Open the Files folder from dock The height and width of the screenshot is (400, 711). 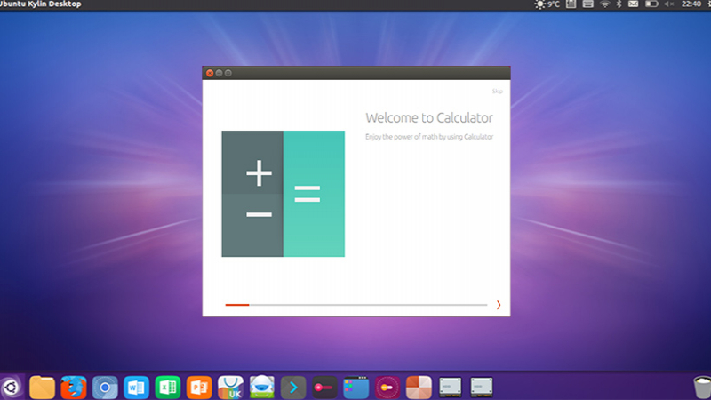(x=43, y=388)
